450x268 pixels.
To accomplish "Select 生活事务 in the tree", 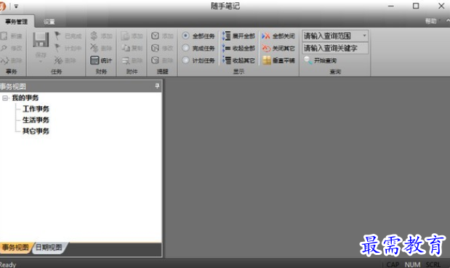I will click(36, 120).
